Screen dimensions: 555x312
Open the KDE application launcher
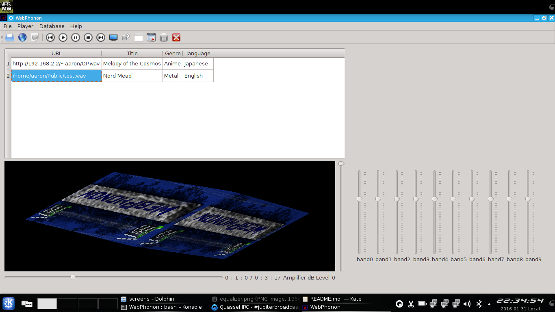[x=9, y=303]
